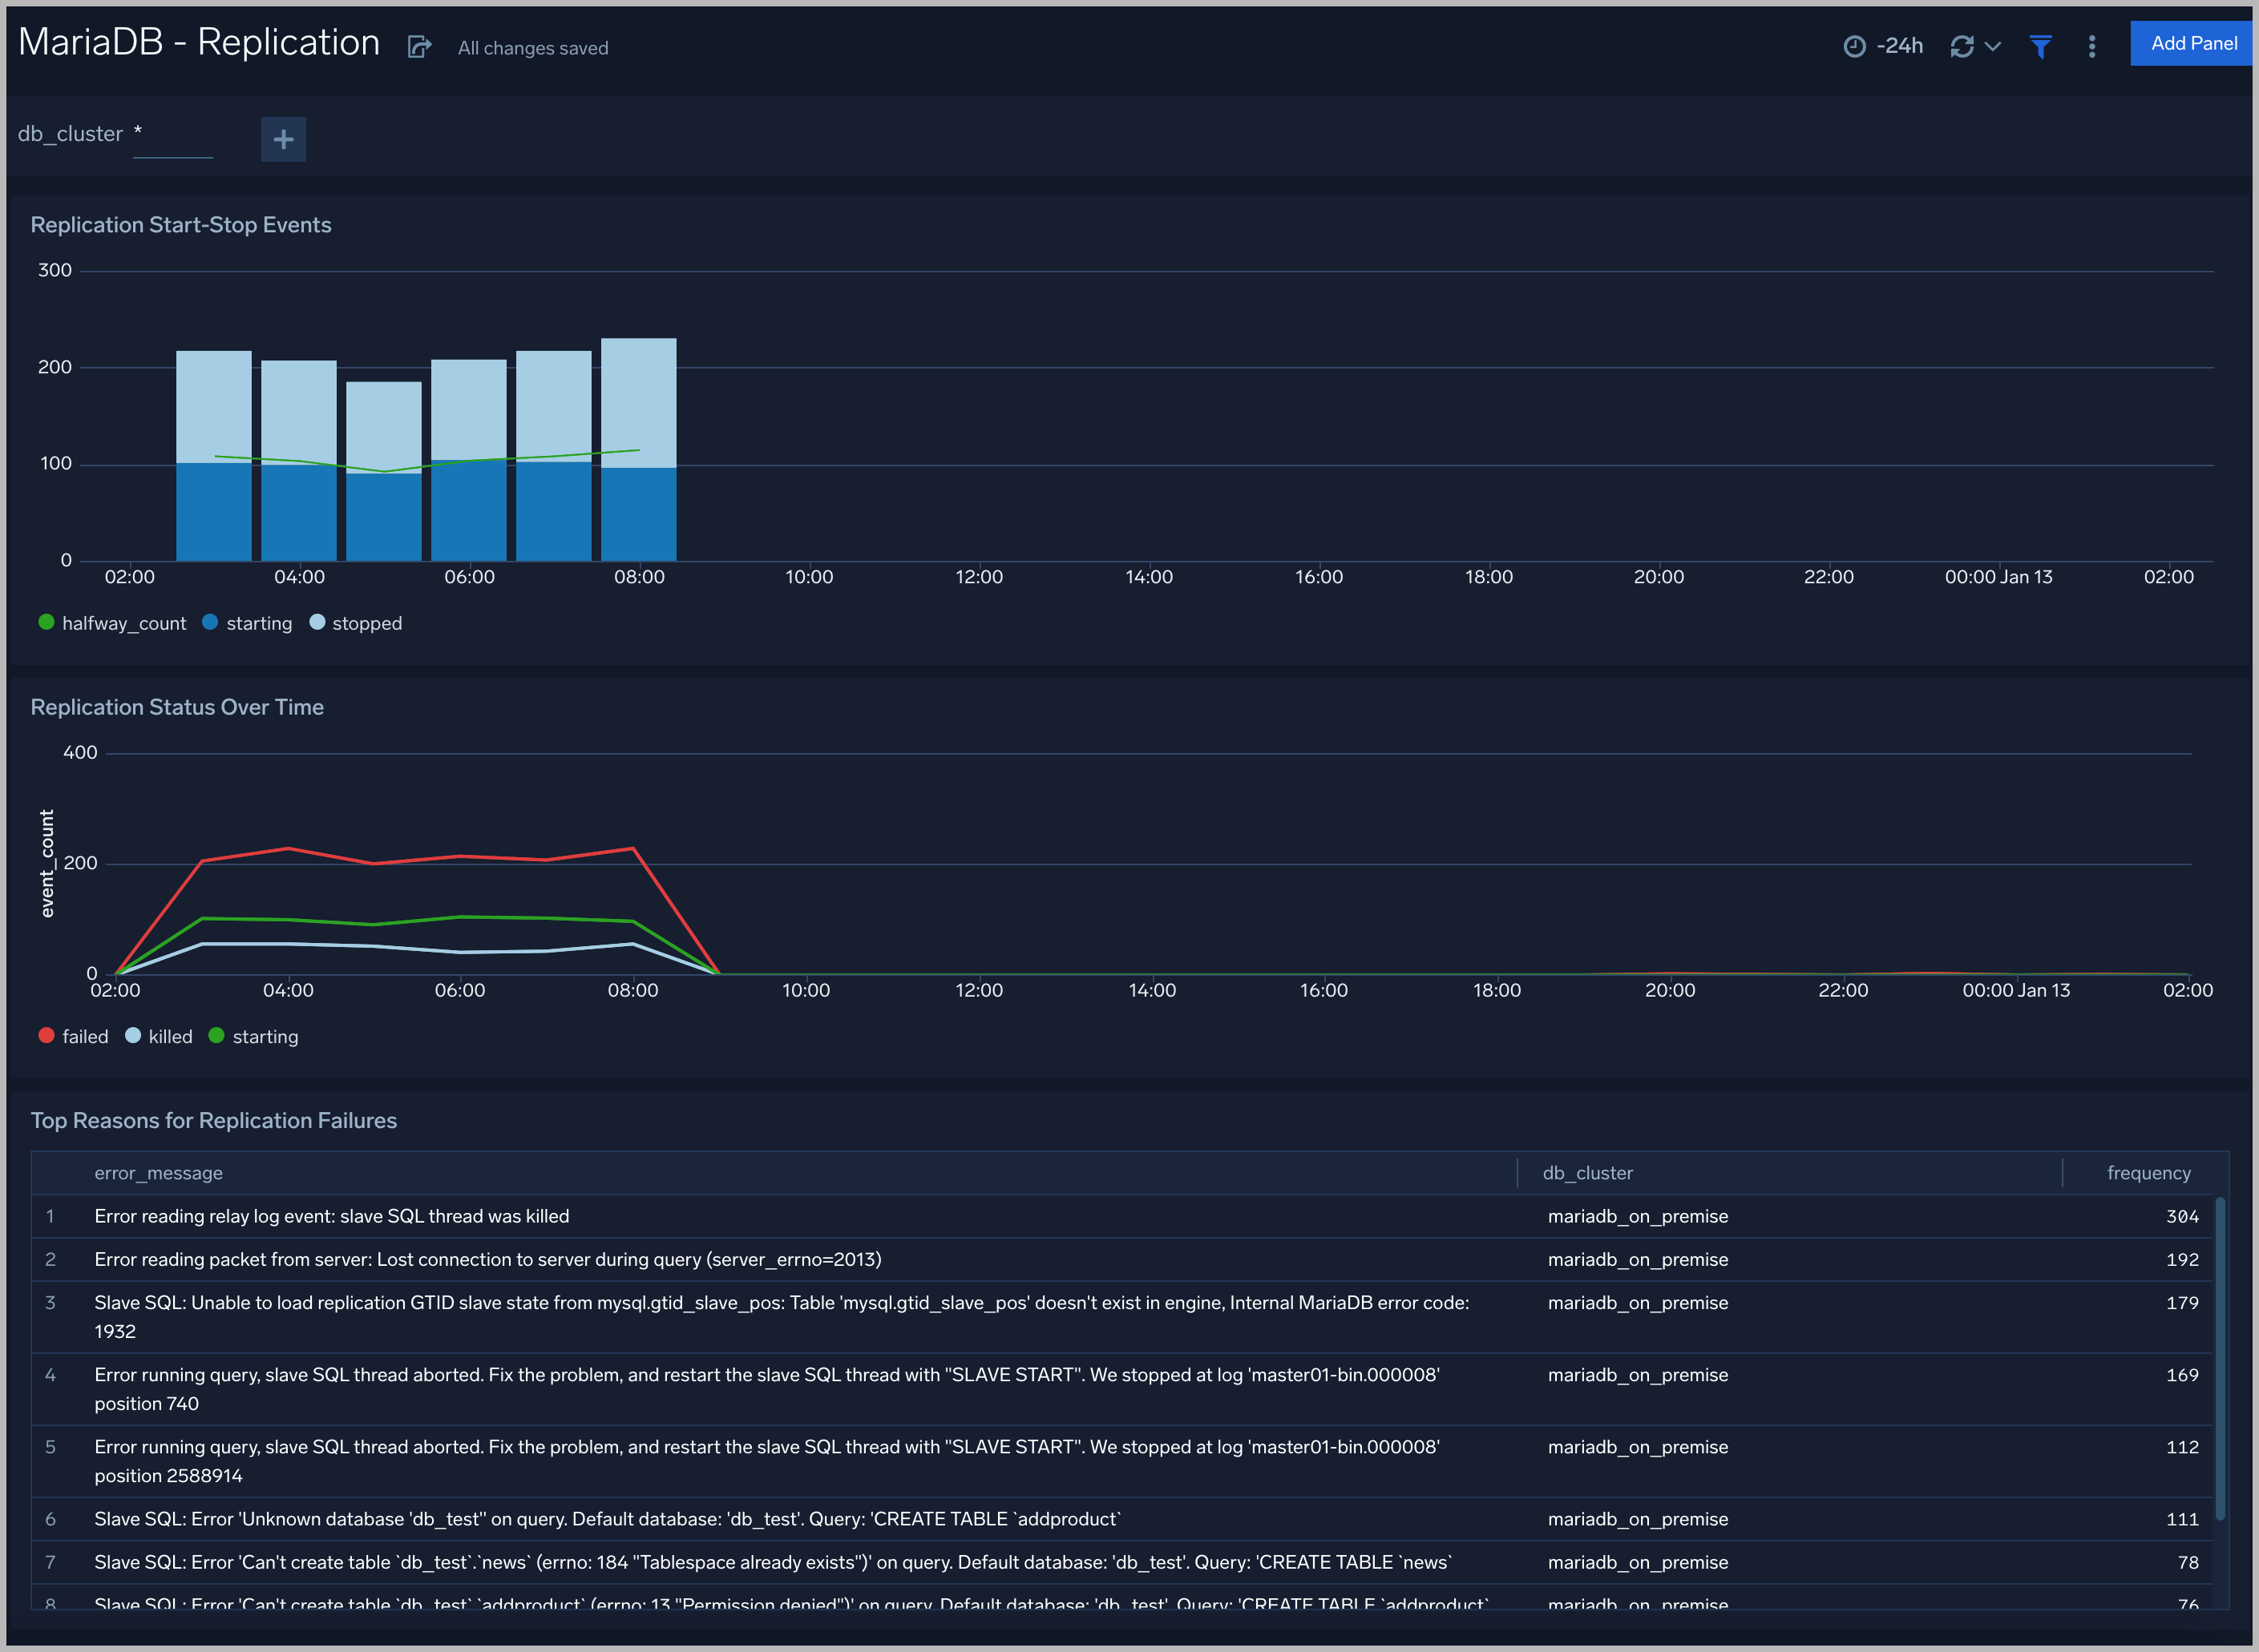The image size is (2259, 1652).
Task: Hide the stopped series in Start-Stop Events legend
Action: [x=355, y=622]
